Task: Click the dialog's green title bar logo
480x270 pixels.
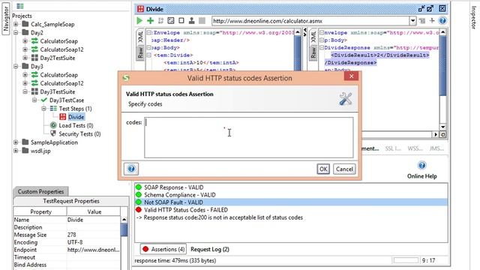Action: coord(126,78)
